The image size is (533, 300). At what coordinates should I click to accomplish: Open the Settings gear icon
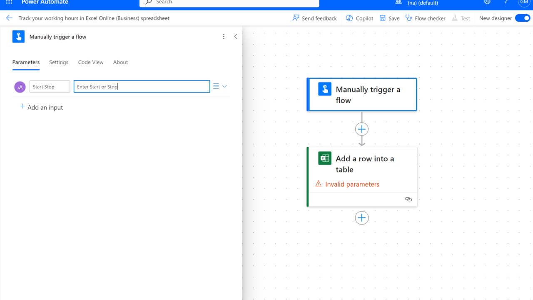pos(487,2)
